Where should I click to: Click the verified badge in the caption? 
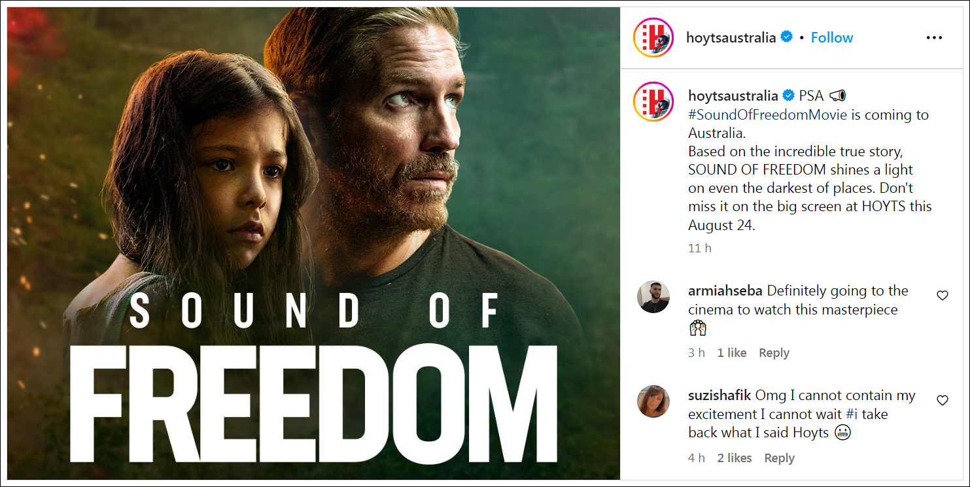pos(789,95)
